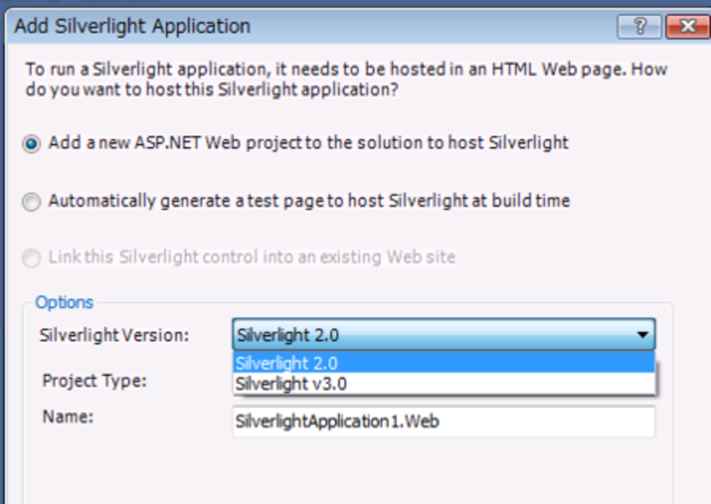Select the ASP.NET Web project radio button
711x504 pixels.
click(x=31, y=144)
